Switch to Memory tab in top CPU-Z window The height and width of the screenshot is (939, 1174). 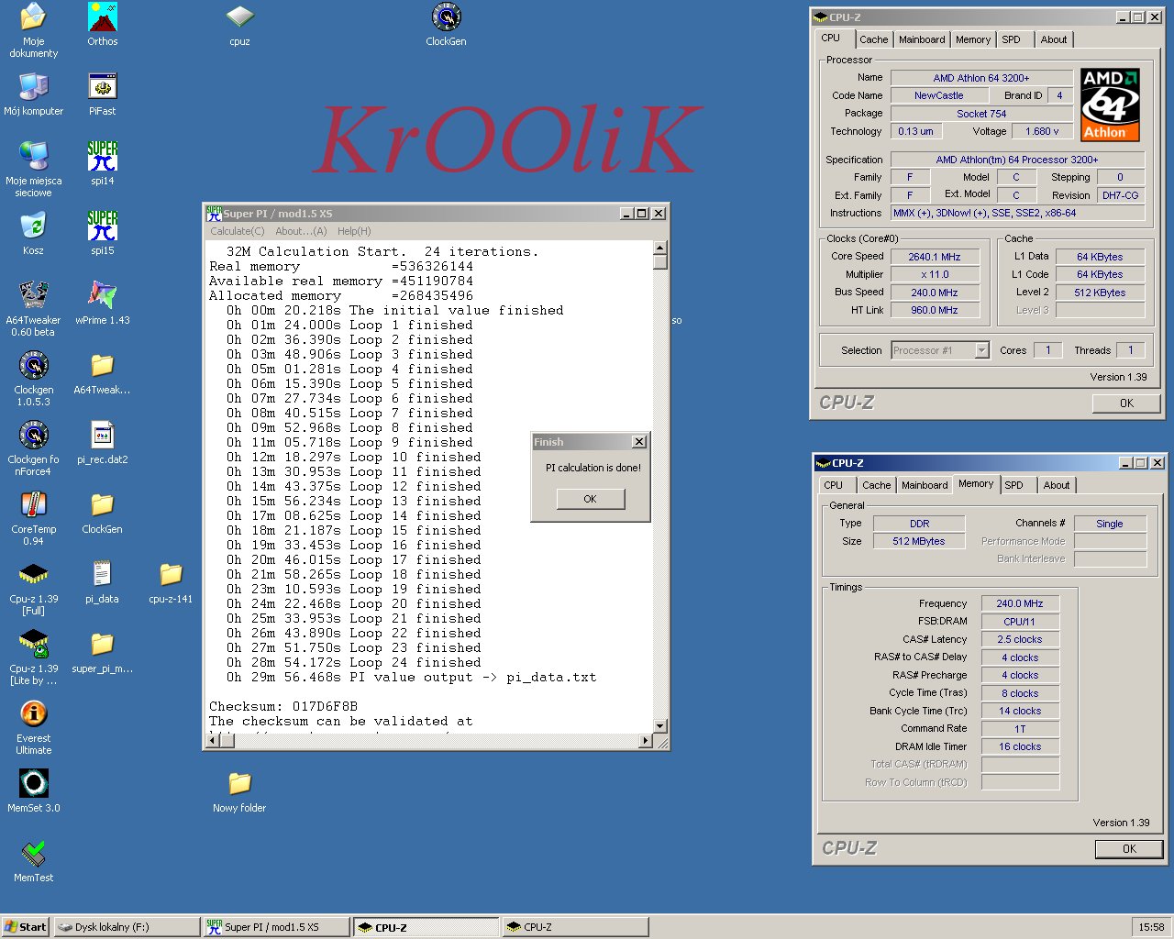click(973, 39)
